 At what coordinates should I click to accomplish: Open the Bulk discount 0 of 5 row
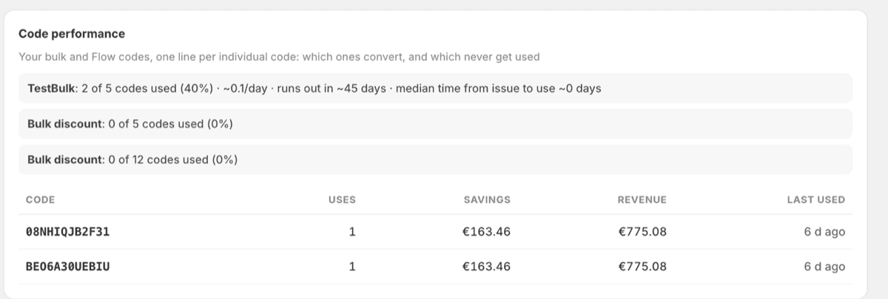[435, 124]
